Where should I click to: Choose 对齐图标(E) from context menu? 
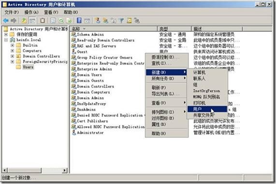coord(166,118)
